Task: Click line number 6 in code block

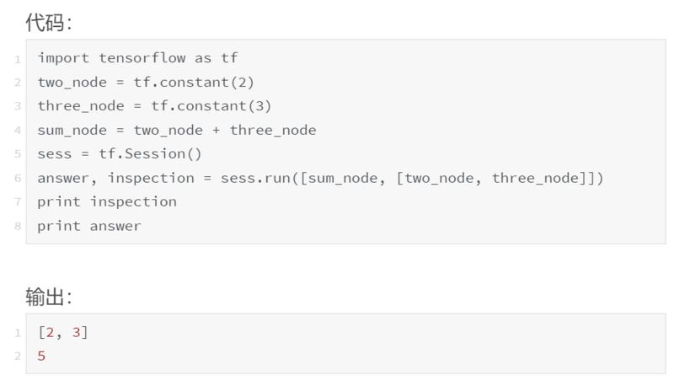Action: click(17, 179)
